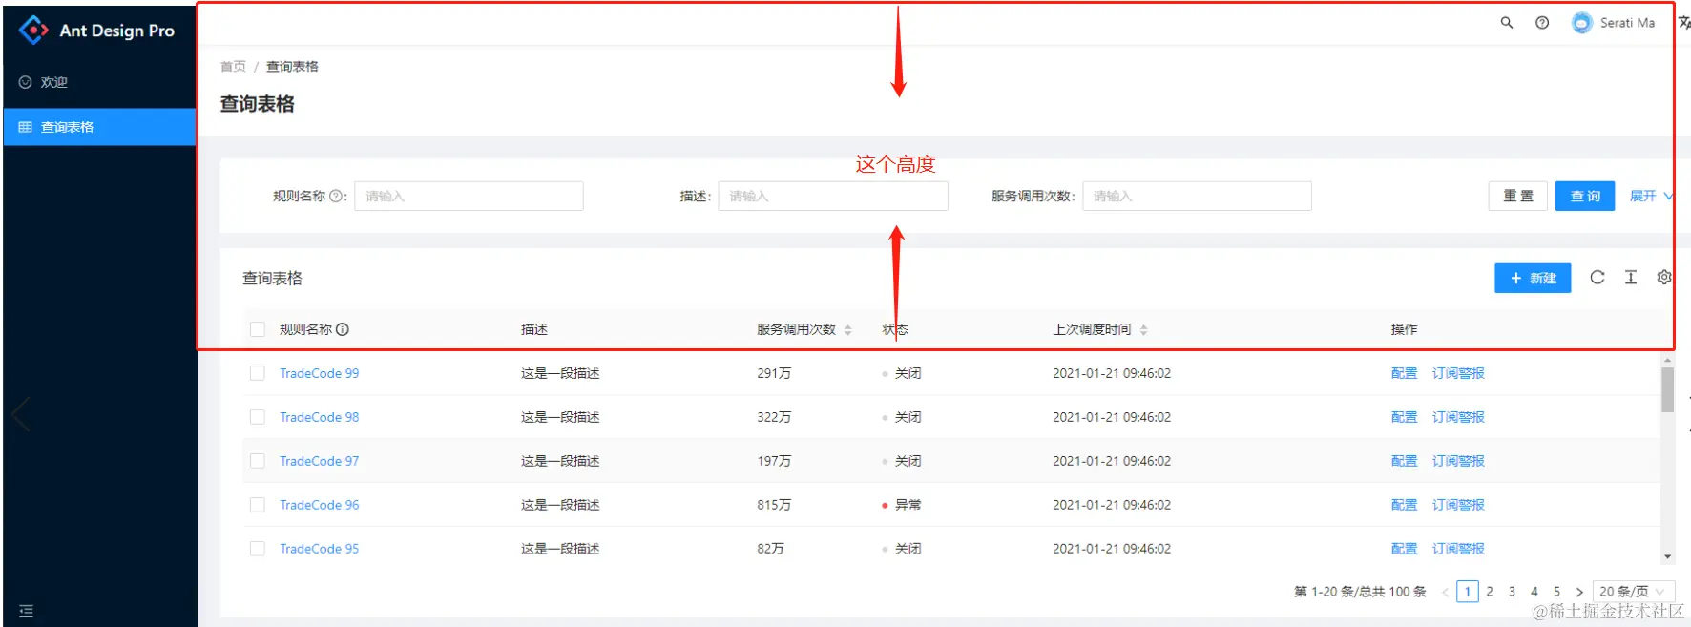Click 订阅警报 in TradeCode 97 row
Screen dimensions: 1691x627
click(1458, 461)
